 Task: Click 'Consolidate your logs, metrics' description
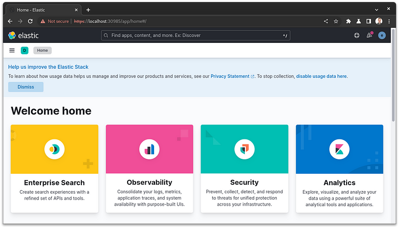tap(149, 198)
